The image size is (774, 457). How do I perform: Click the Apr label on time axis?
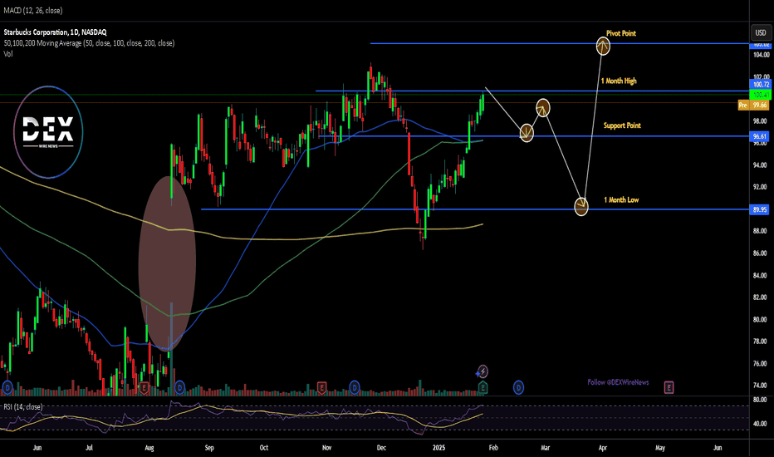(x=603, y=448)
